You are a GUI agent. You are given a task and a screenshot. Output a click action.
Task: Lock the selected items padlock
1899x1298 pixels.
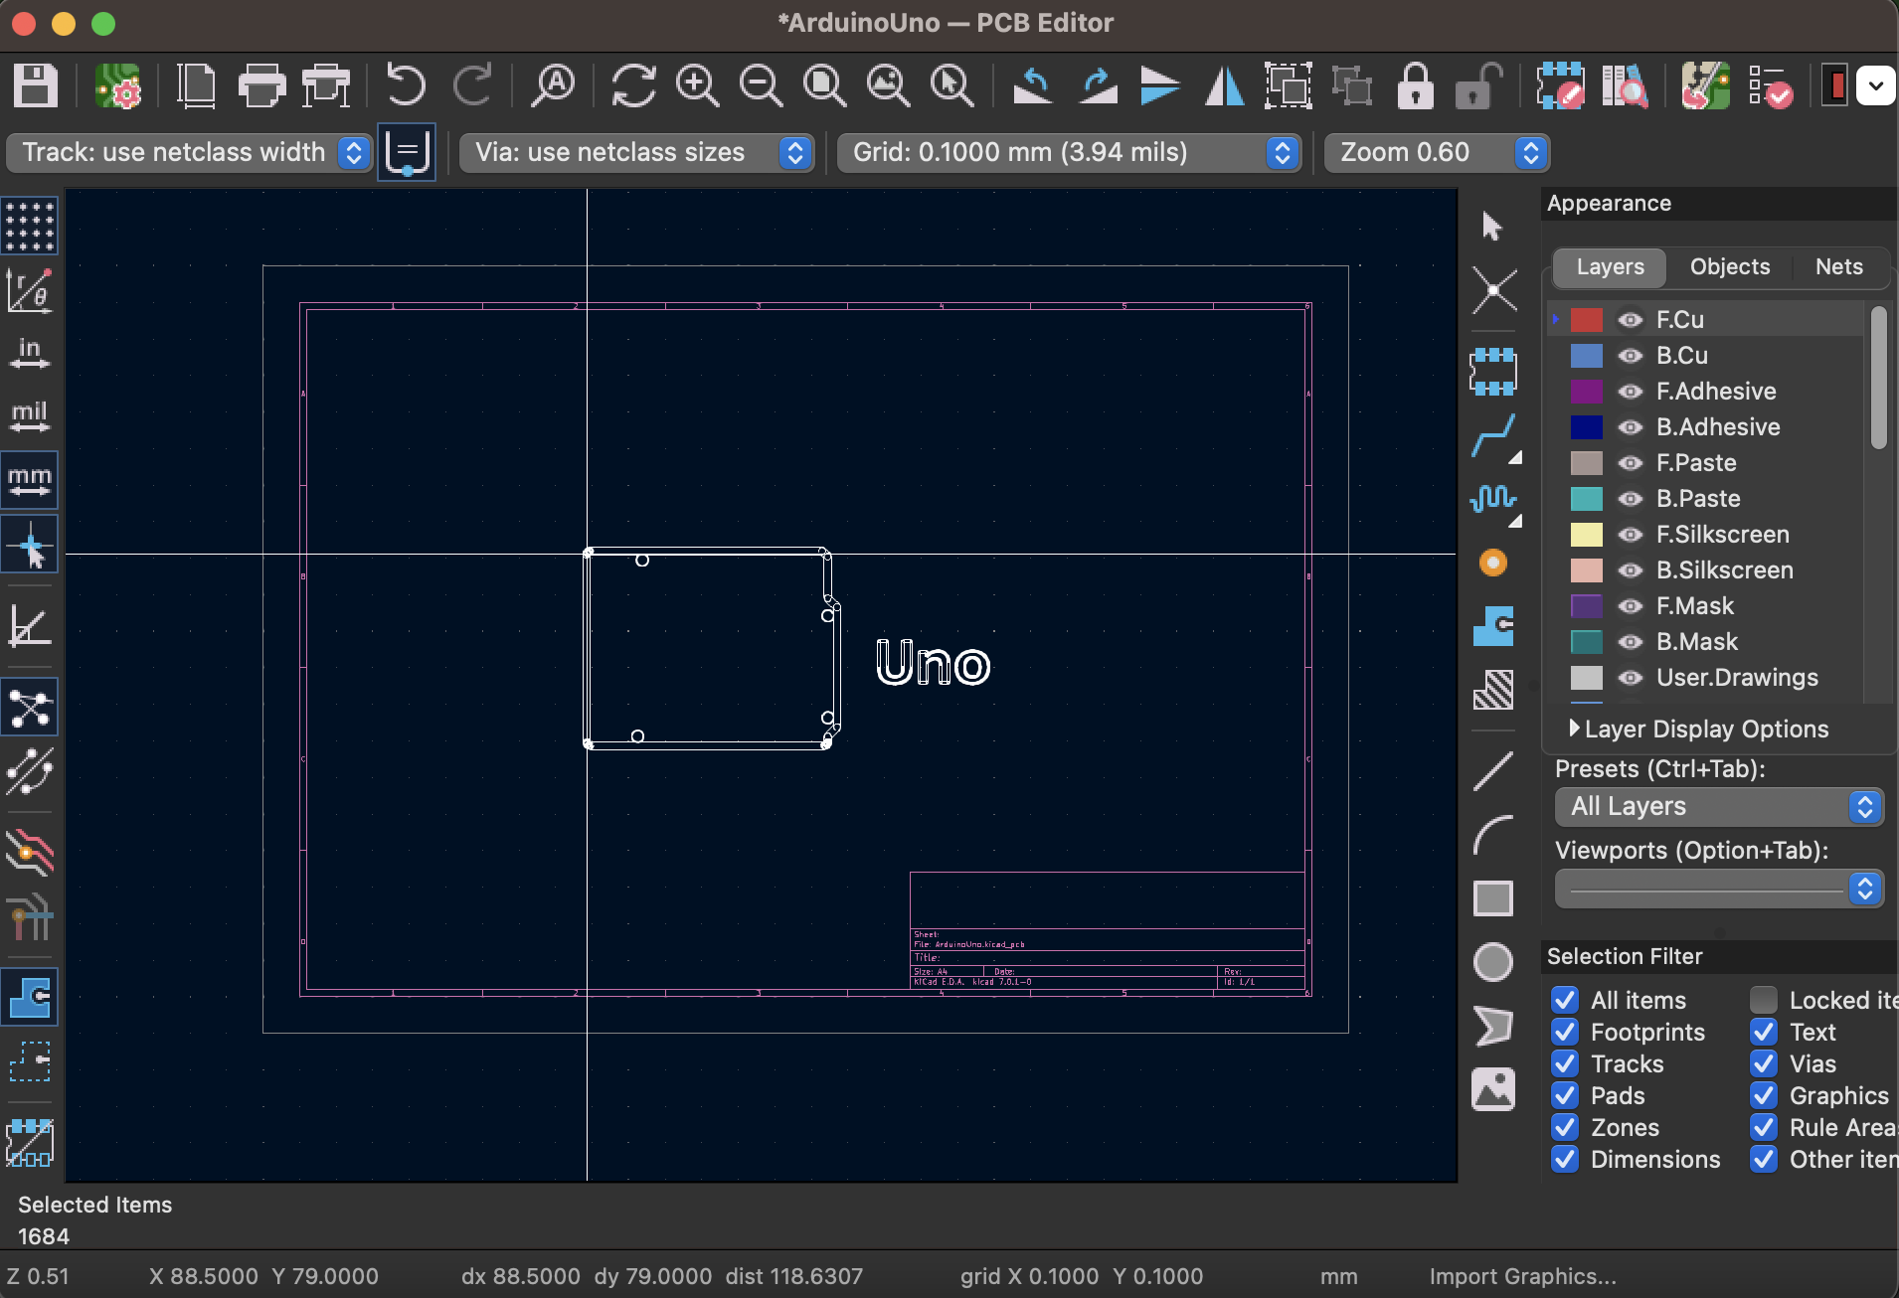[x=1415, y=85]
